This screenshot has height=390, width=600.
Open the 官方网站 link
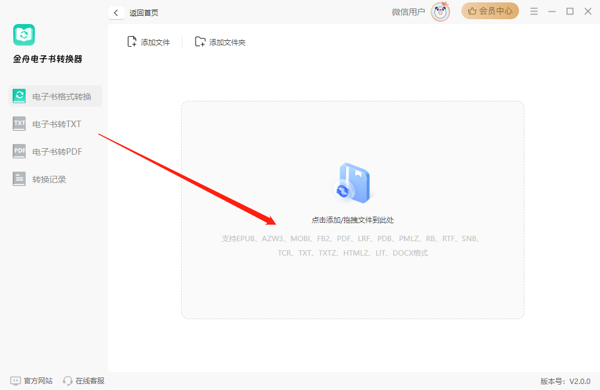coord(31,381)
